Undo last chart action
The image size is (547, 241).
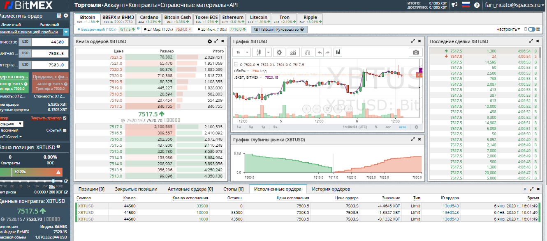click(319, 52)
